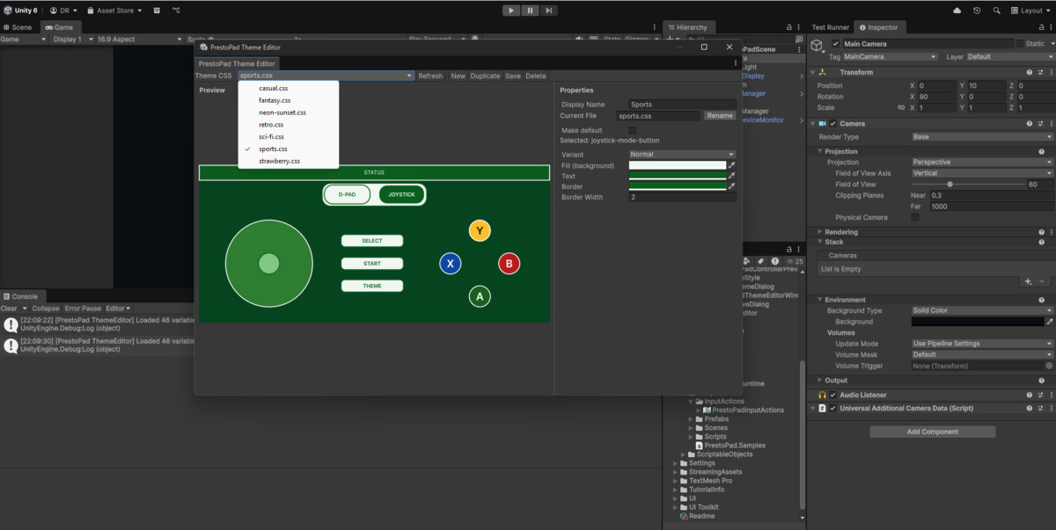Click eyedropper beside the Border color
1056x530 pixels.
(x=731, y=186)
